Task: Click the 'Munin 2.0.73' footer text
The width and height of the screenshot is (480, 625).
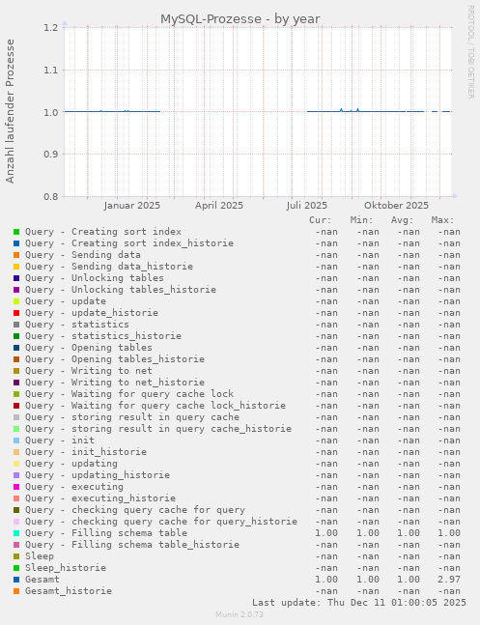Action: pos(240,614)
